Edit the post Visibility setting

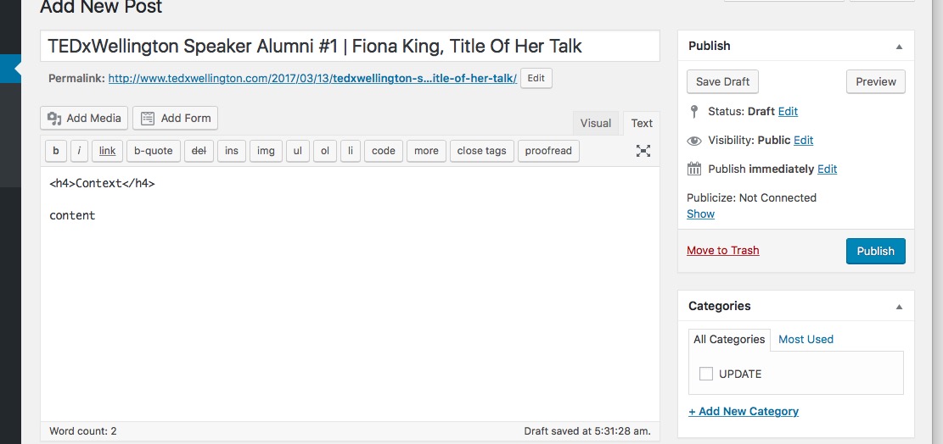(x=804, y=141)
